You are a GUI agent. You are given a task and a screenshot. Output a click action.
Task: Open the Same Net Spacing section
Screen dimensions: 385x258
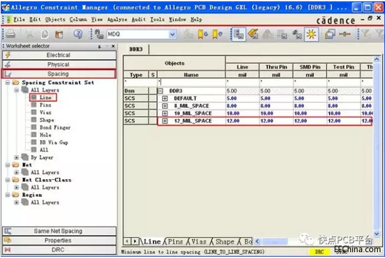pos(59,231)
